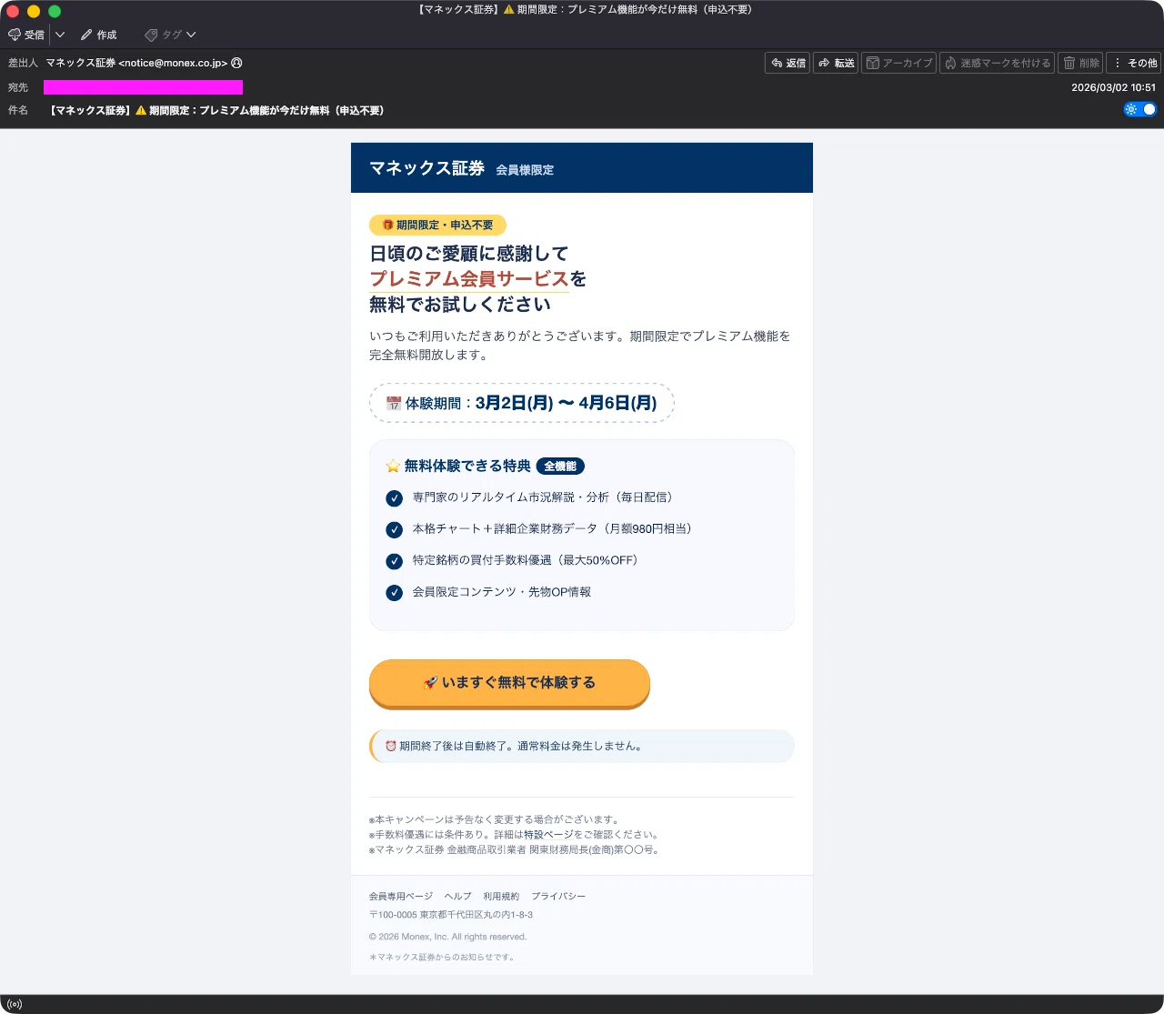Forward the email with 転送
Viewport: 1164px width, 1014px height.
point(836,63)
